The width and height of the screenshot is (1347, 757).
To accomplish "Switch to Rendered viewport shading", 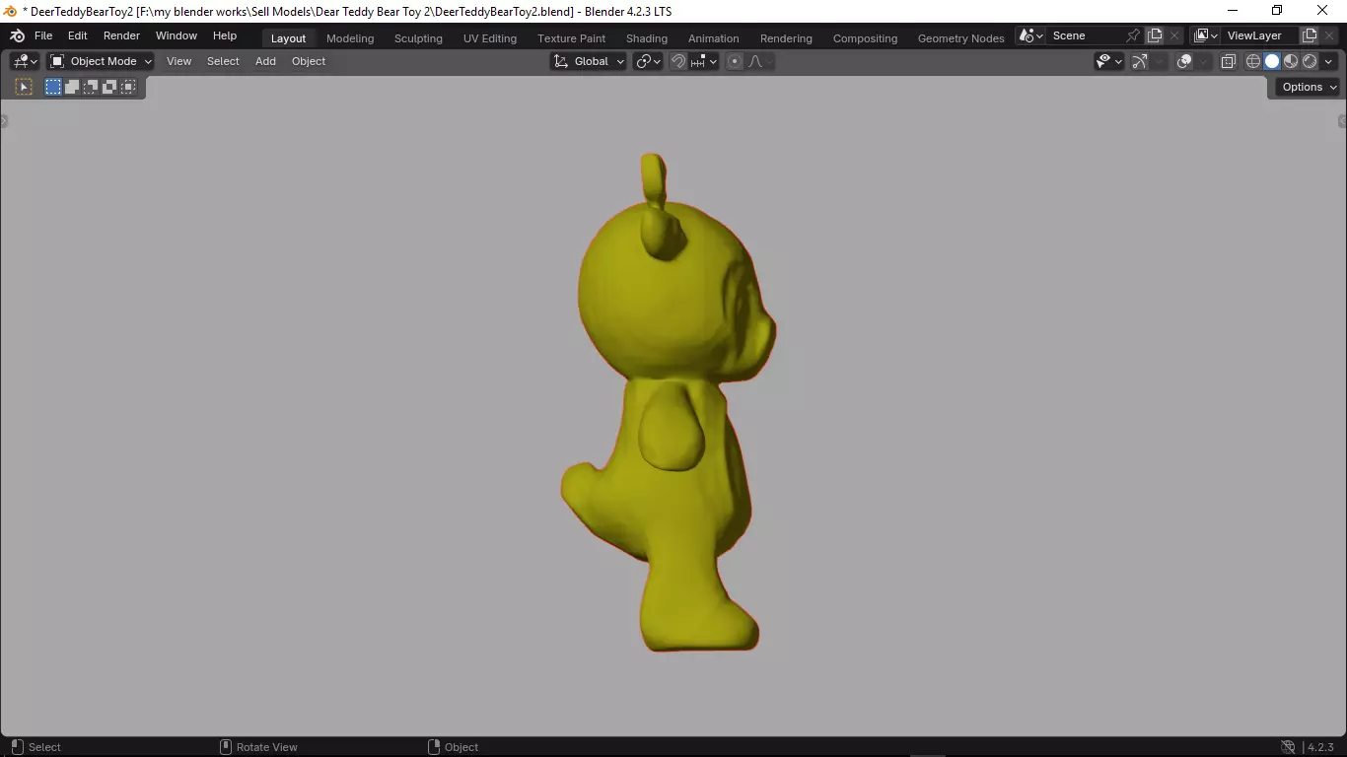I will [x=1310, y=61].
